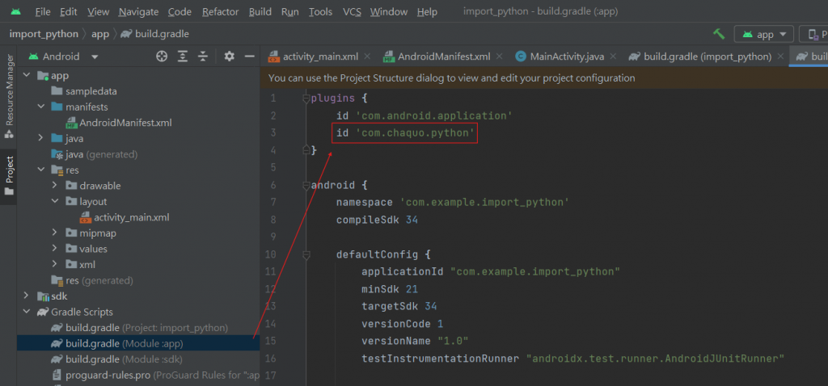Screen dimensions: 828x386
Task: Open the Navigate menu
Action: tap(138, 11)
